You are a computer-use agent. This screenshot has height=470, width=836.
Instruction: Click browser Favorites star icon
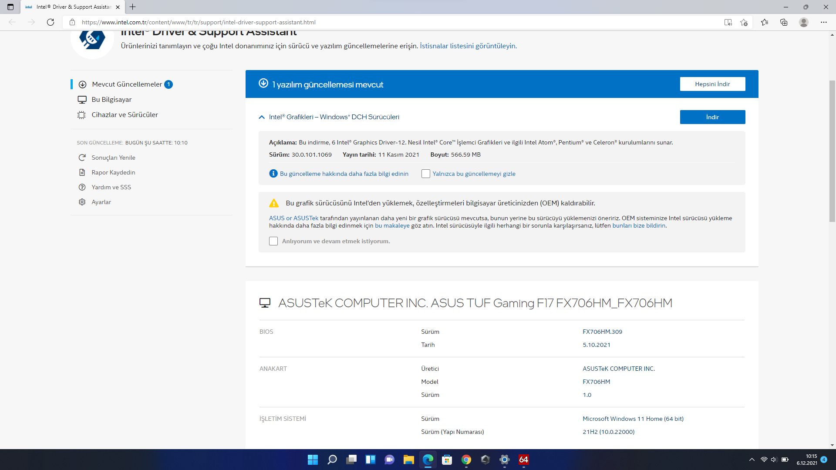pos(764,22)
